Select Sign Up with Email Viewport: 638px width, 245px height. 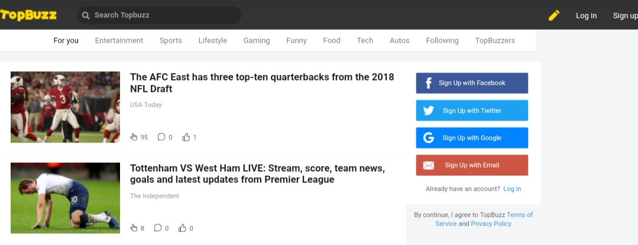(x=472, y=165)
